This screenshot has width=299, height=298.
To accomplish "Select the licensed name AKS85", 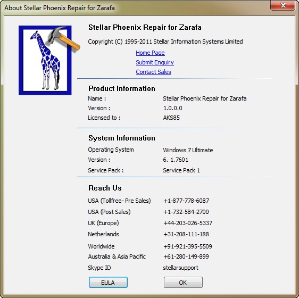I will 171,118.
